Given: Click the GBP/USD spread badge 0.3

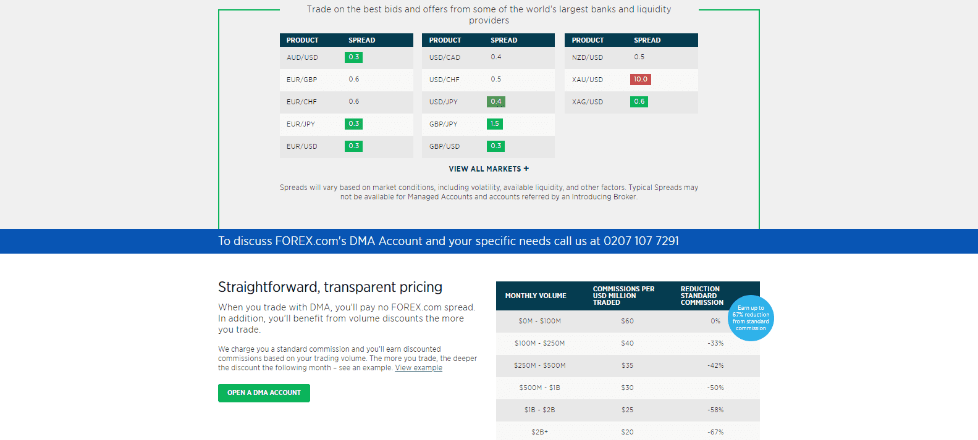Looking at the screenshot, I should (496, 146).
